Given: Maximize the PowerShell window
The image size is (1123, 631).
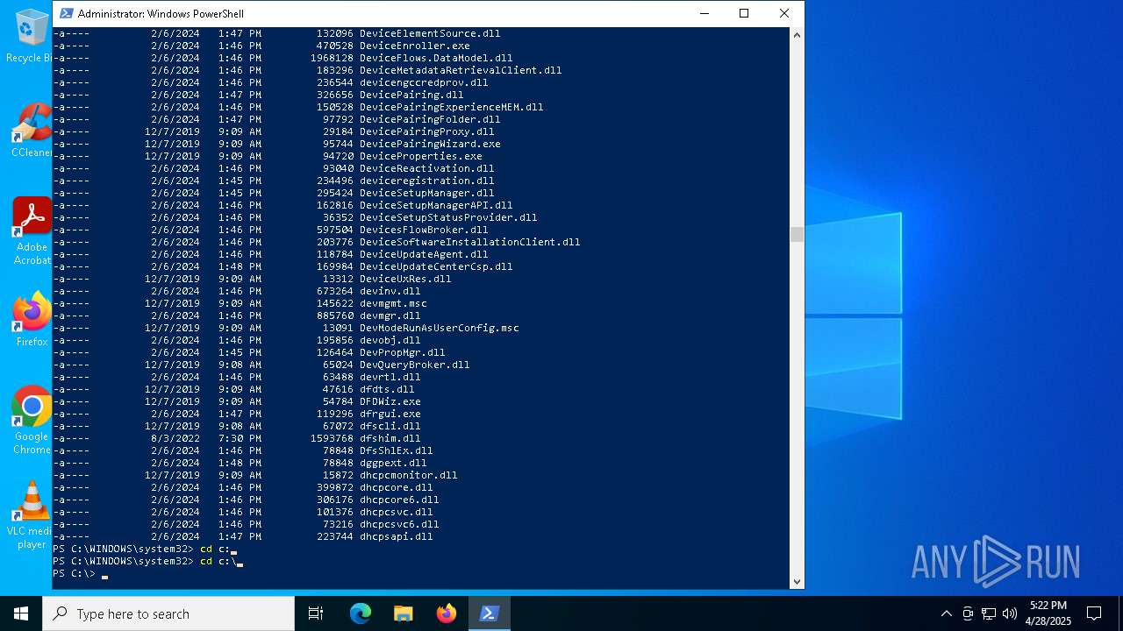Looking at the screenshot, I should tap(744, 13).
